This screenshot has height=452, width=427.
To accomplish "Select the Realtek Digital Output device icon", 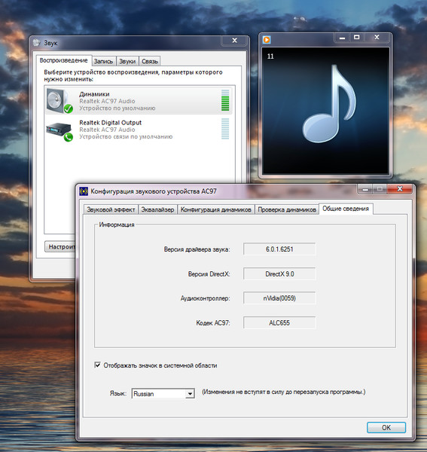I will pyautogui.click(x=59, y=131).
